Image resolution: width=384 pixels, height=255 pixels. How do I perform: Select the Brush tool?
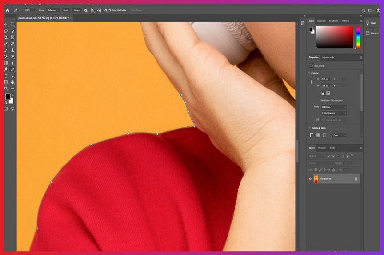[6, 50]
